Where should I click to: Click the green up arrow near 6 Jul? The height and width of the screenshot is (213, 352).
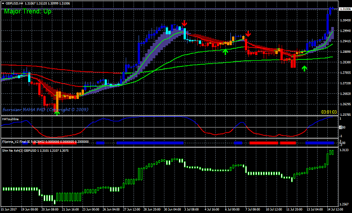click(225, 52)
